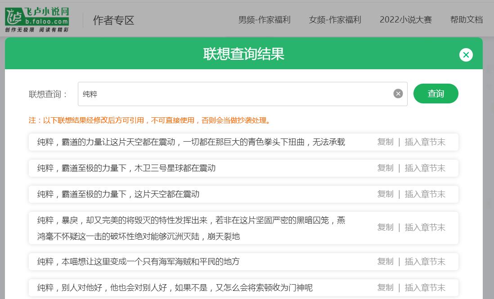Insert the 木卫三号 suggestion at chapter end
494x299 pixels.
(x=425, y=168)
